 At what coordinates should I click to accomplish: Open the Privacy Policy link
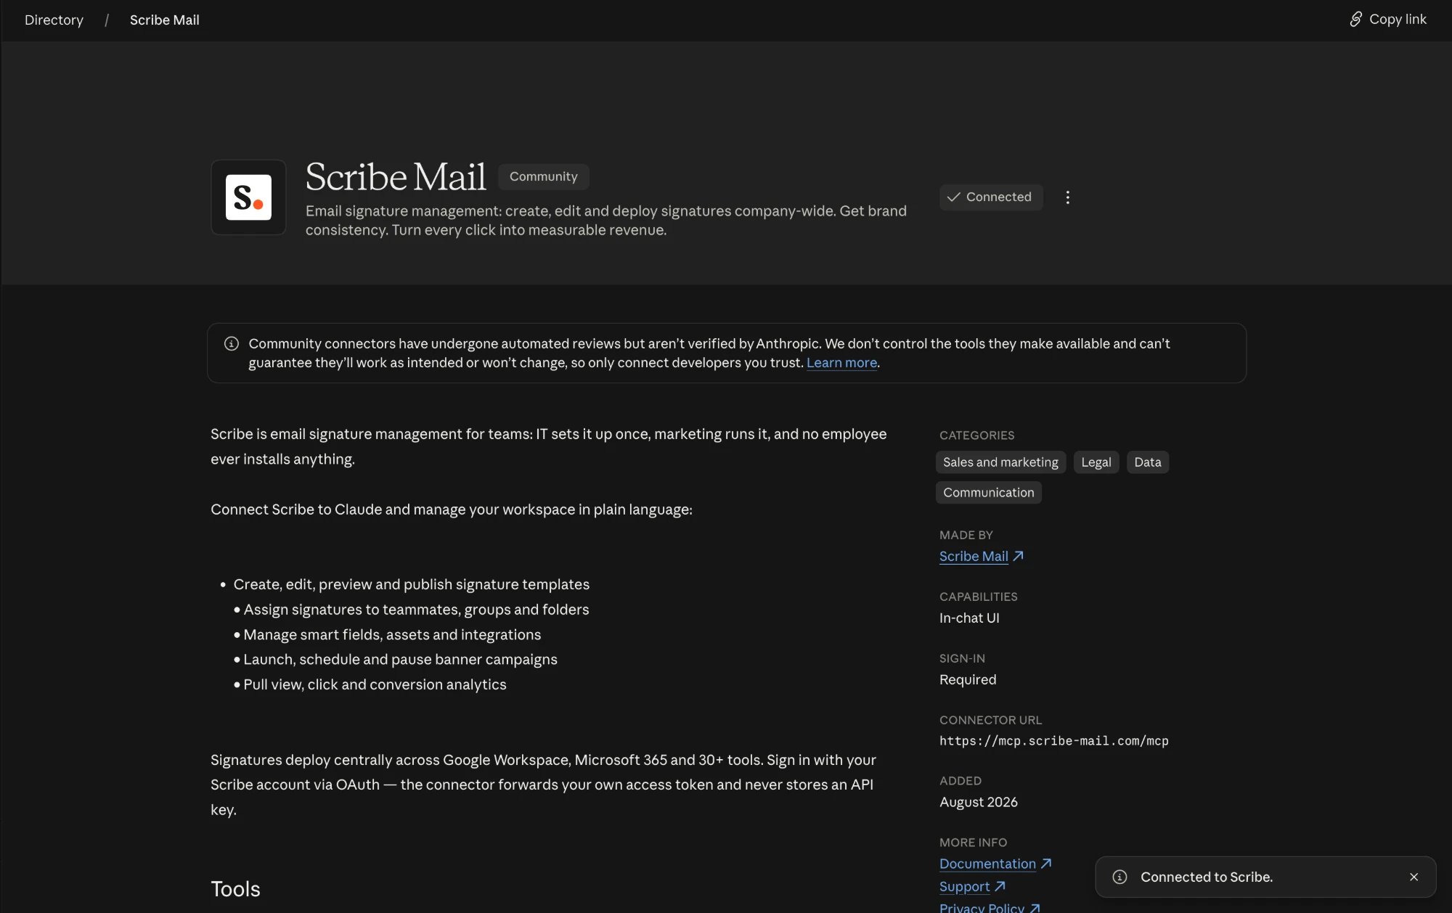pos(982,907)
